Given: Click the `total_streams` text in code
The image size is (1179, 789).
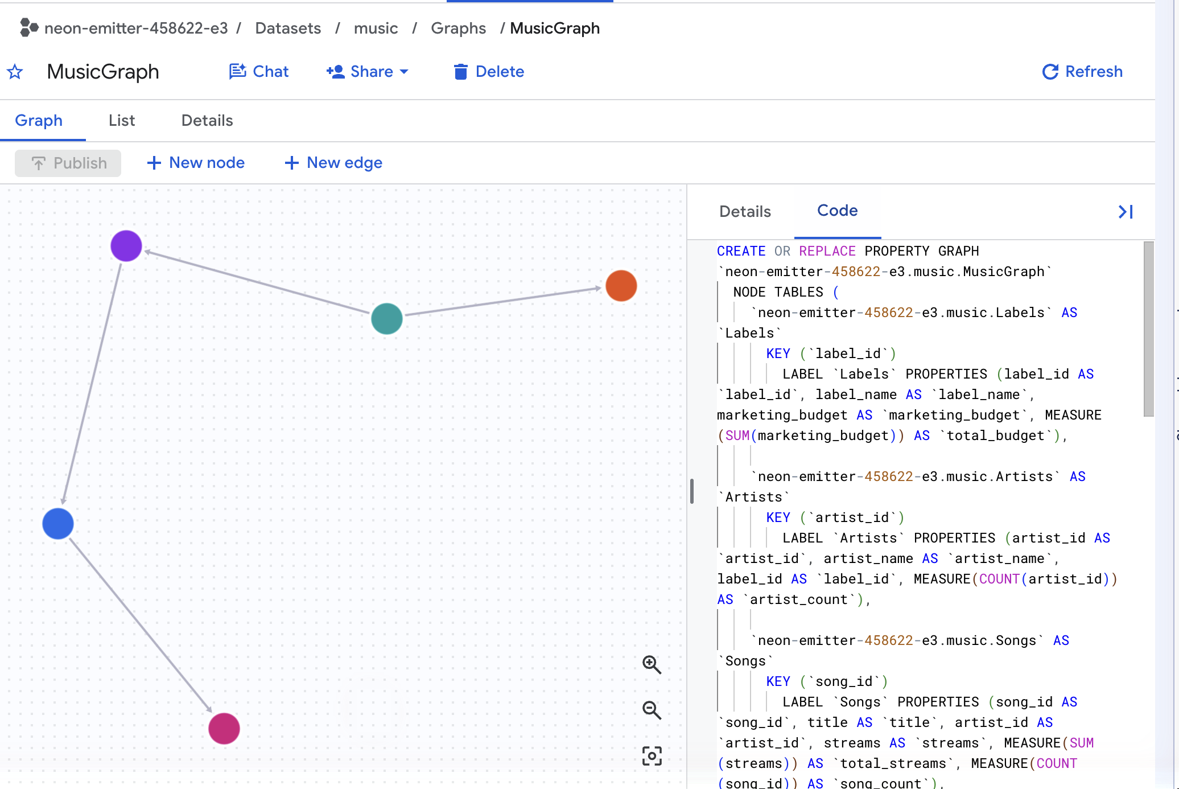Looking at the screenshot, I should pyautogui.click(x=893, y=763).
